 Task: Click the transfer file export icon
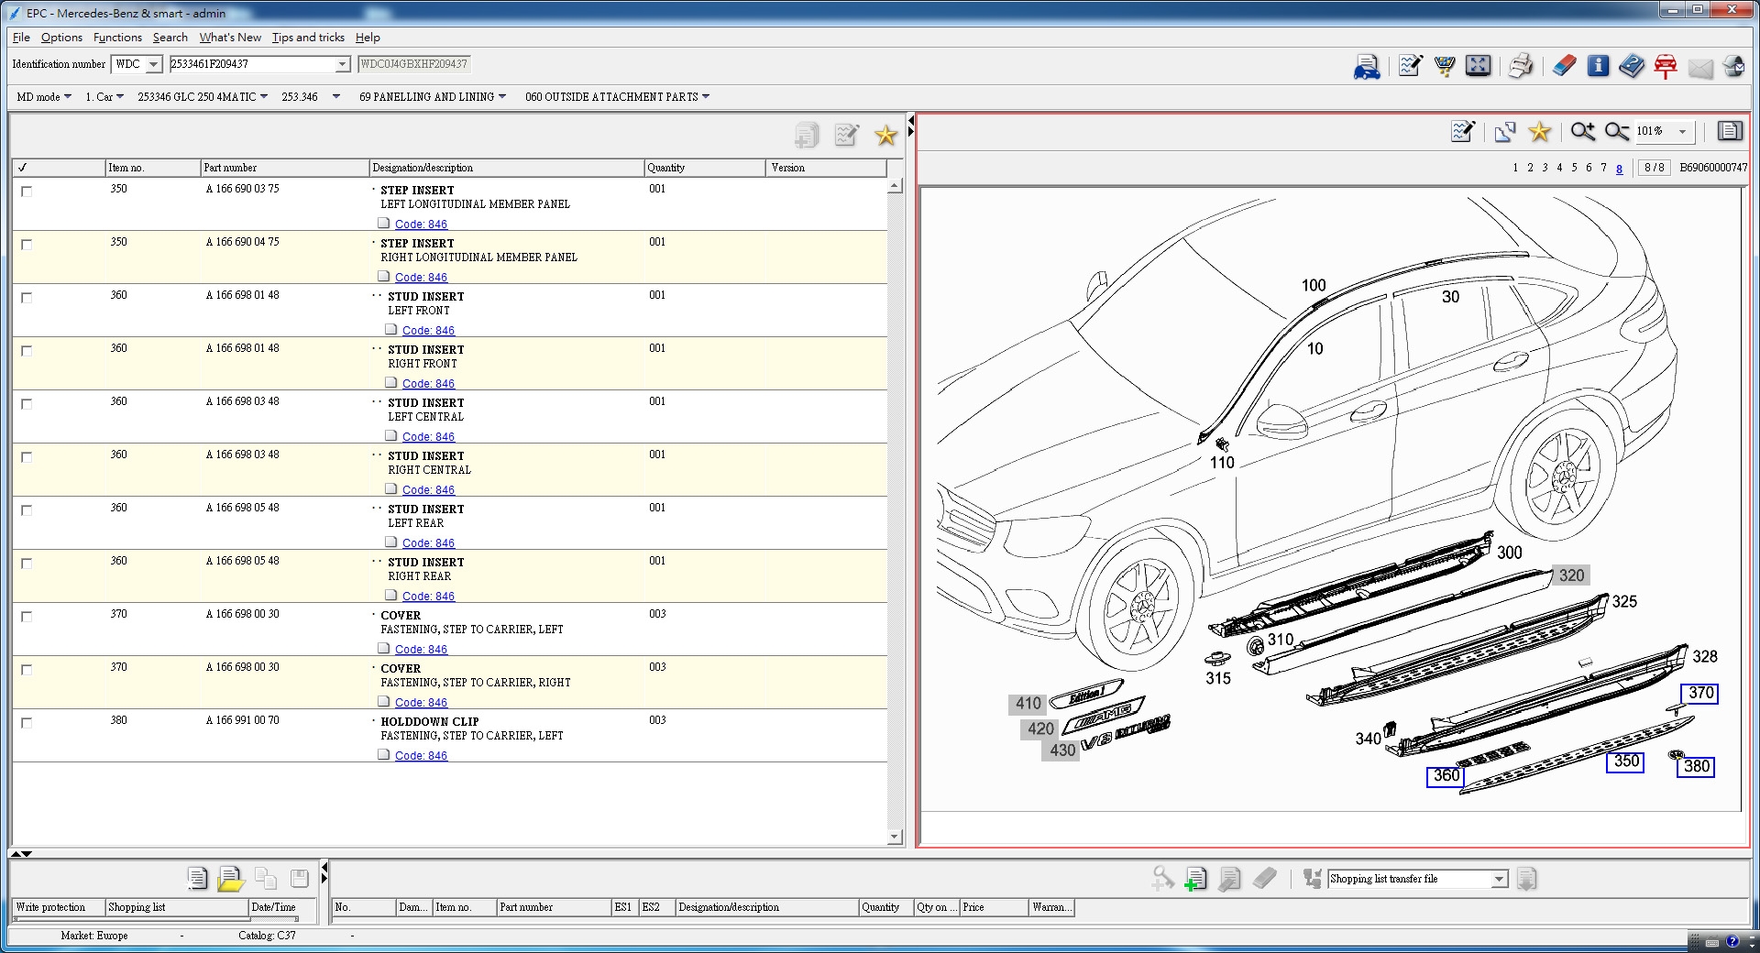1526,879
